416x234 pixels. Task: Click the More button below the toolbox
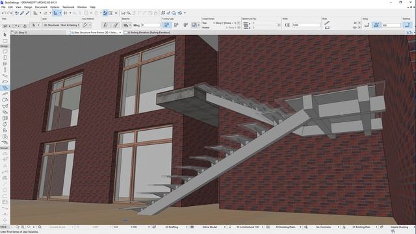(3, 227)
